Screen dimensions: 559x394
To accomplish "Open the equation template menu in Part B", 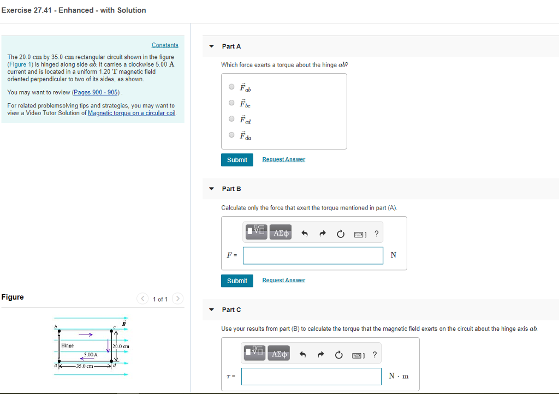I will [255, 232].
